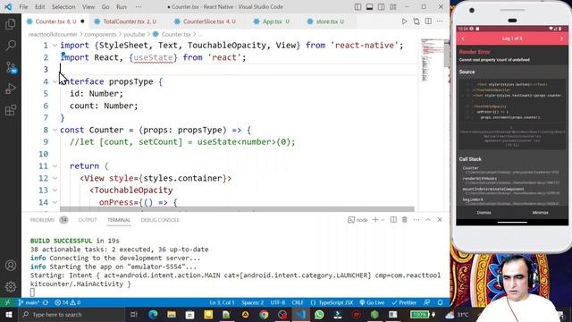Open the Run menu
The height and width of the screenshot is (322, 572).
point(122,7)
